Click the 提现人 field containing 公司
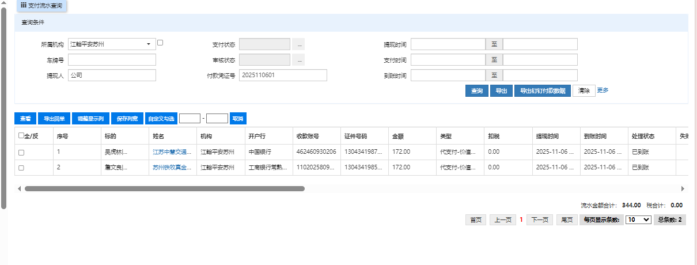The width and height of the screenshot is (697, 265). click(x=112, y=75)
